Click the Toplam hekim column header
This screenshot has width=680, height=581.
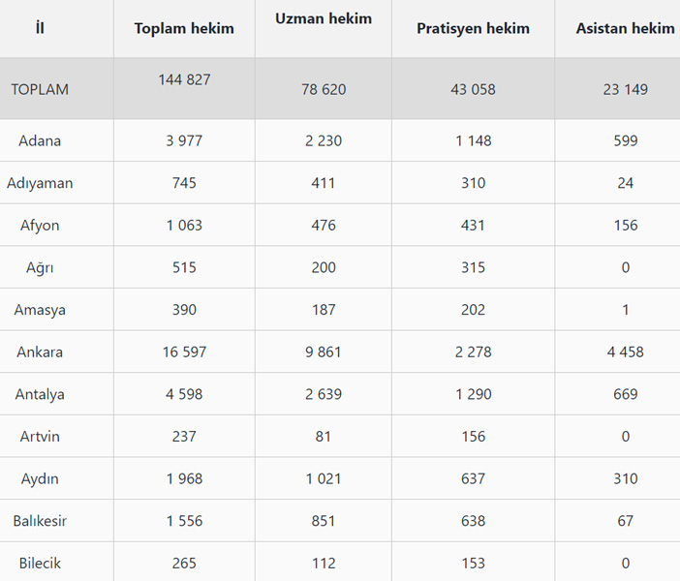click(184, 28)
